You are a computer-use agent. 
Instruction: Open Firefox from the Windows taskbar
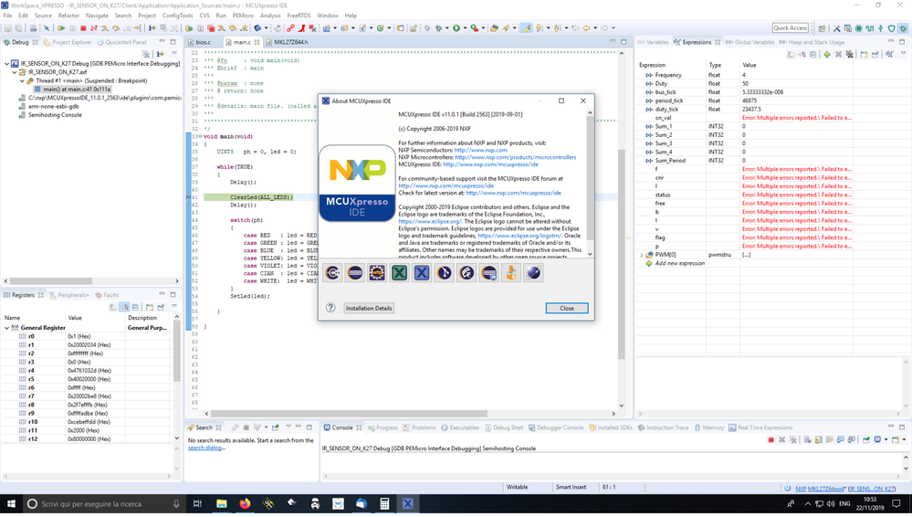(245, 503)
